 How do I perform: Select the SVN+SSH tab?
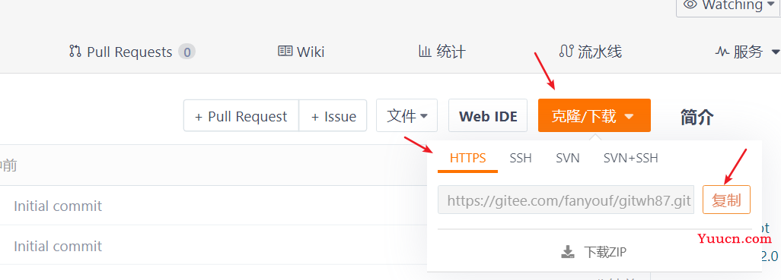coord(630,159)
